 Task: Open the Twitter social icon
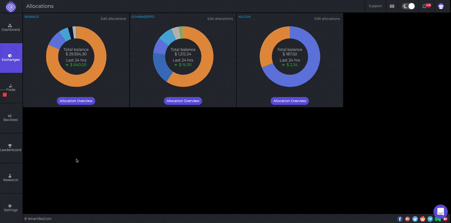pos(415,219)
